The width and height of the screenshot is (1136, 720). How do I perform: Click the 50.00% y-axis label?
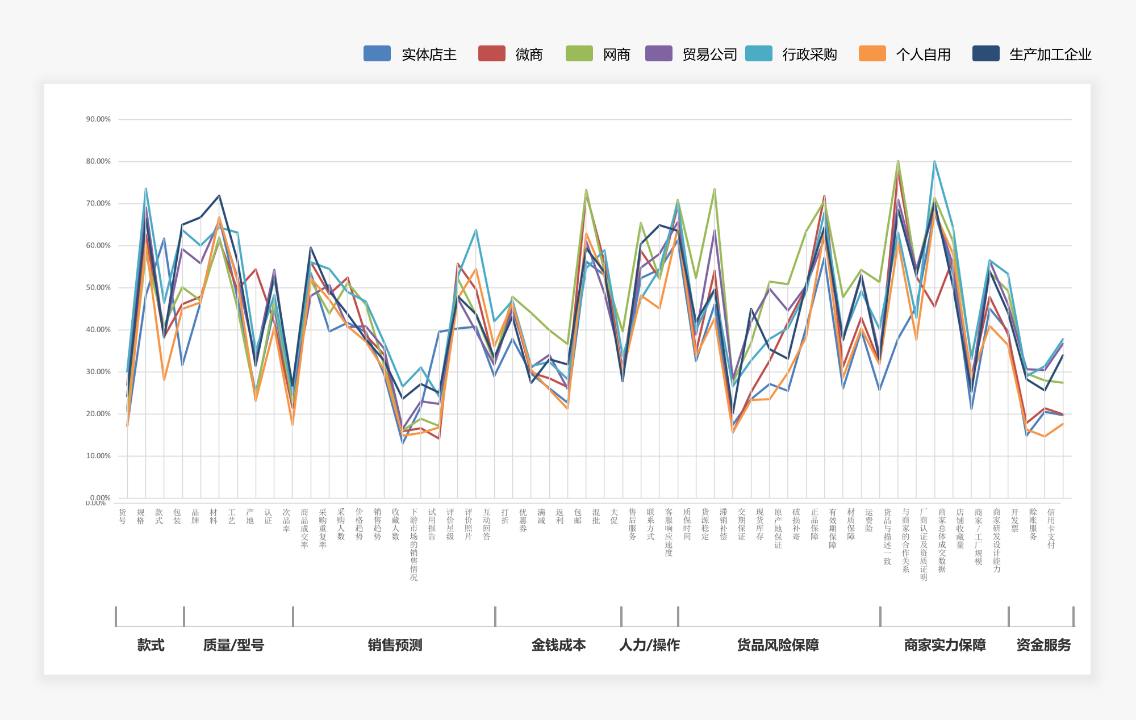(x=98, y=287)
